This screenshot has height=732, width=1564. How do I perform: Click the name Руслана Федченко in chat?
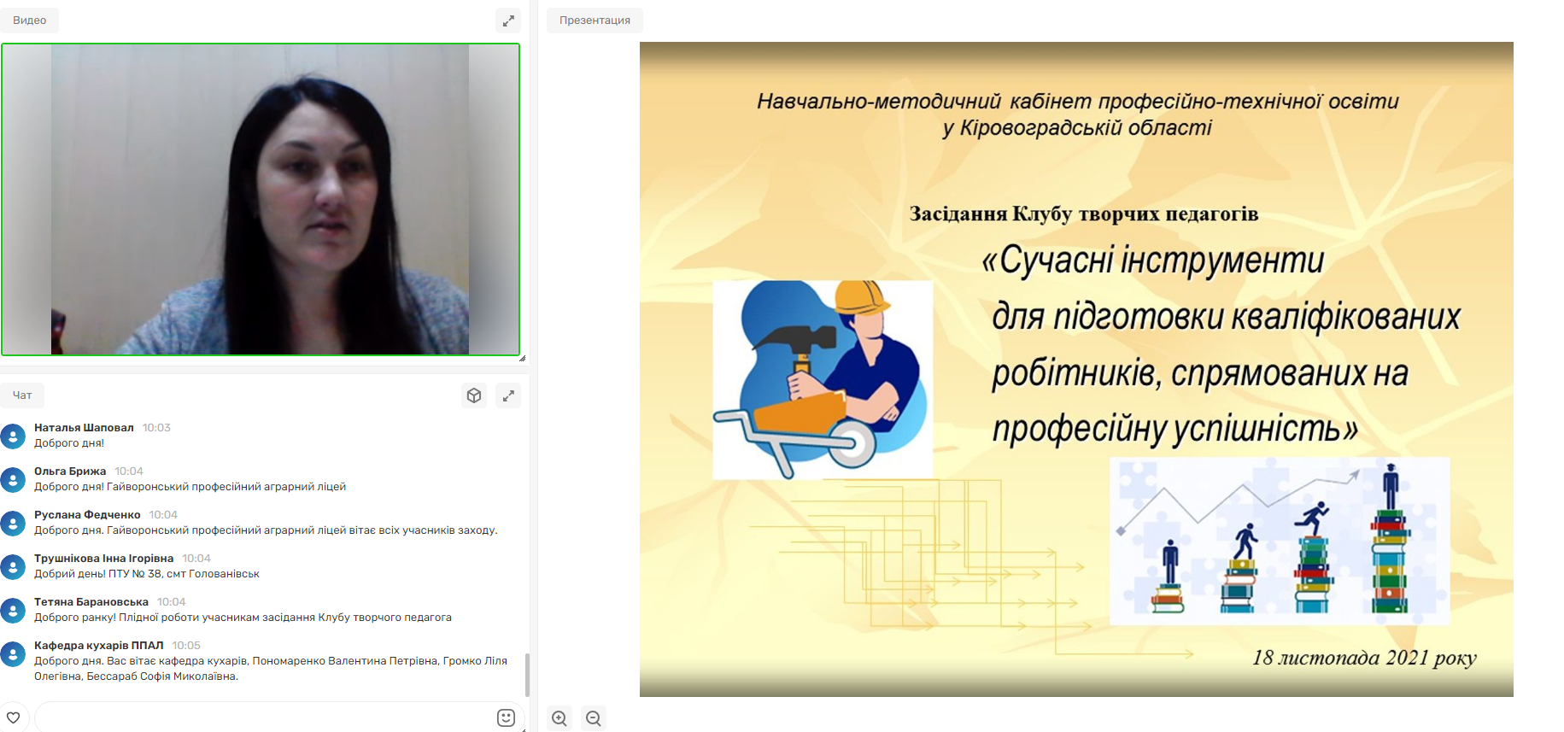pyautogui.click(x=87, y=515)
